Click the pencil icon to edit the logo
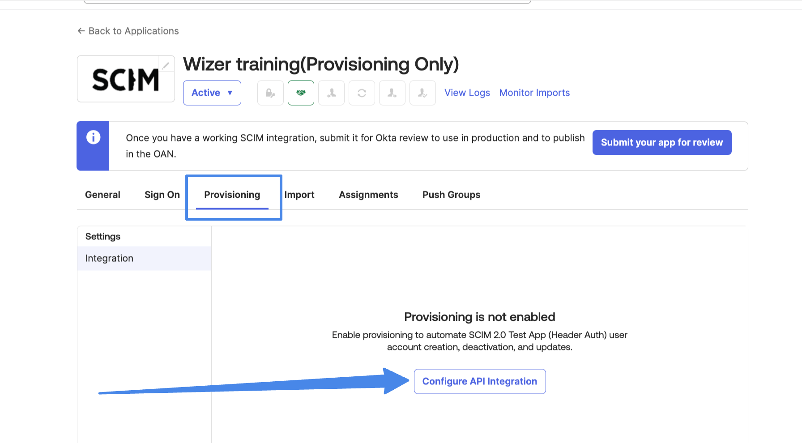 click(x=166, y=65)
